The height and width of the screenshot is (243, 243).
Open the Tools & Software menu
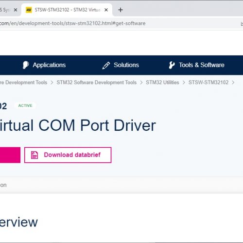point(196,65)
